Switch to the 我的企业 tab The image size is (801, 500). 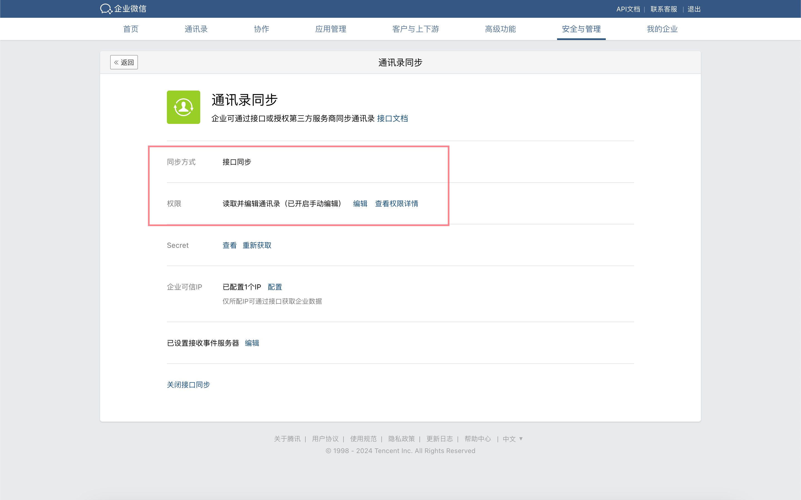pyautogui.click(x=662, y=29)
